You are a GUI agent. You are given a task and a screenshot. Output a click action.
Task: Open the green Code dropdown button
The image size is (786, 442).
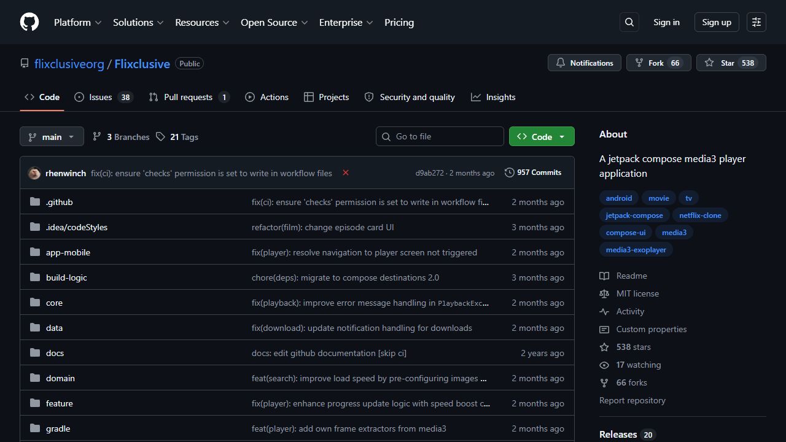coord(542,136)
